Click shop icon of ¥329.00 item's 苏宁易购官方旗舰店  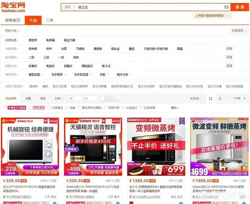4,197
